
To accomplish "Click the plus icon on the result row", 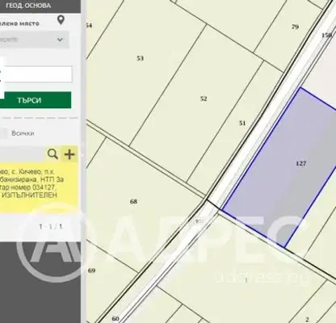I will (x=69, y=154).
